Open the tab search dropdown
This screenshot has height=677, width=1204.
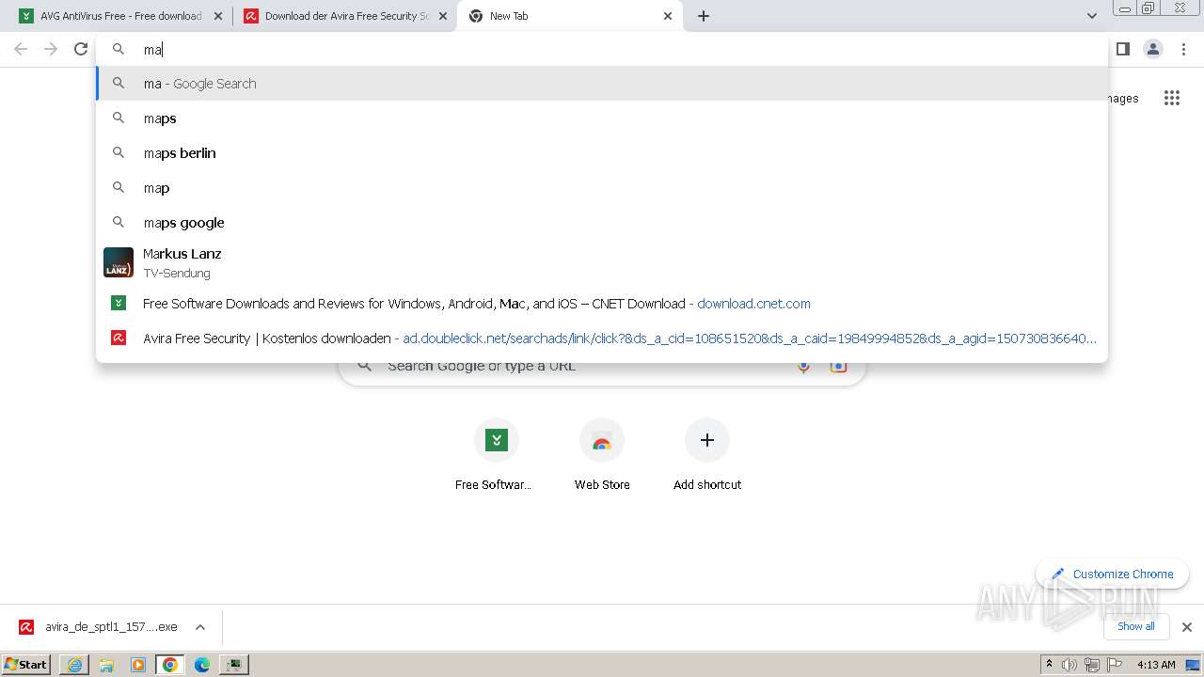1091,16
